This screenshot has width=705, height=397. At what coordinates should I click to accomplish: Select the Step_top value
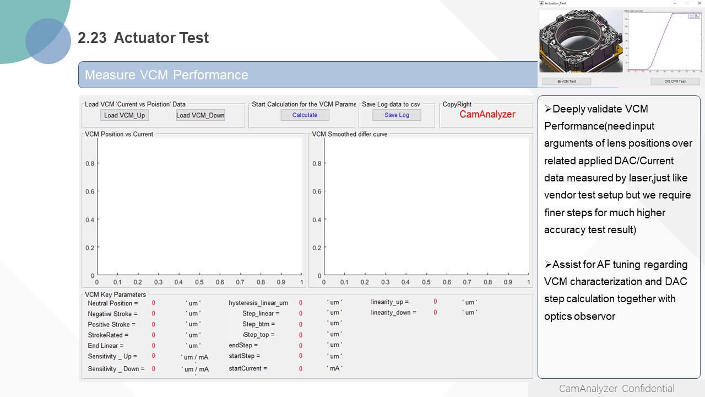tap(301, 335)
